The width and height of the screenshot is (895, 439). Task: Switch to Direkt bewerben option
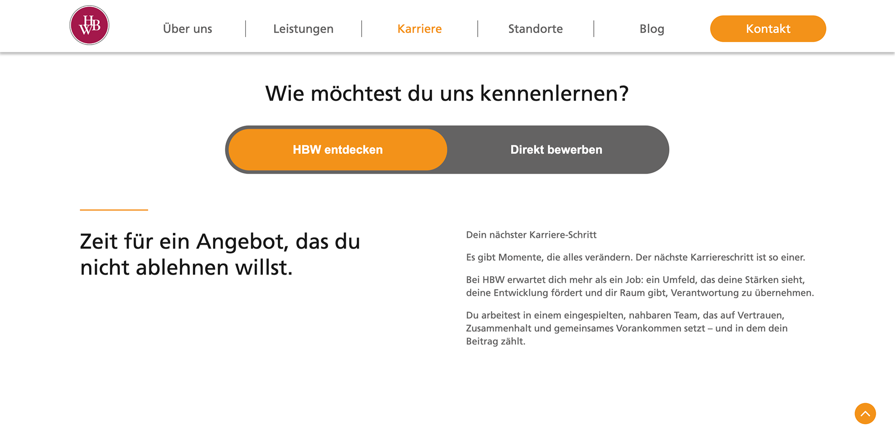point(556,149)
